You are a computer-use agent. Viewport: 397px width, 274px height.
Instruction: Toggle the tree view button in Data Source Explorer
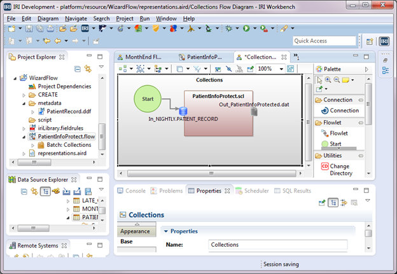pos(45,191)
